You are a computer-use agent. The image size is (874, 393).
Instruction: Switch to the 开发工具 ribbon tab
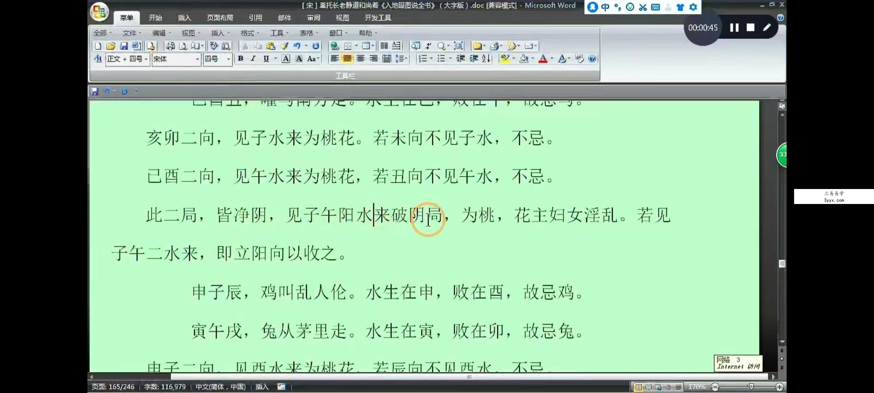(378, 18)
